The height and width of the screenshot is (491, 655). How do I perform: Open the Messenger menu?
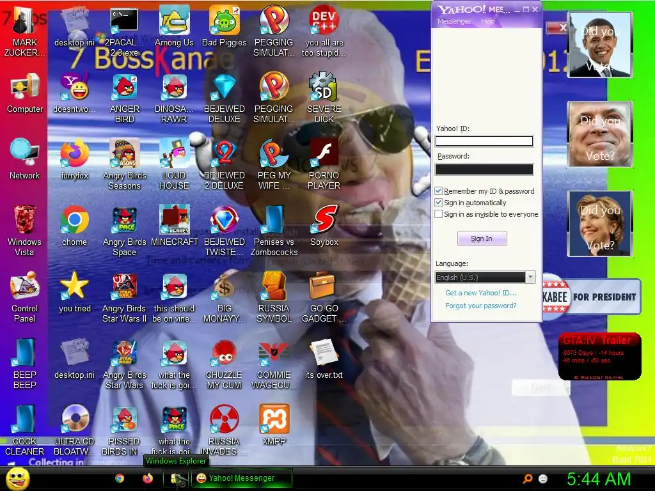pos(454,21)
